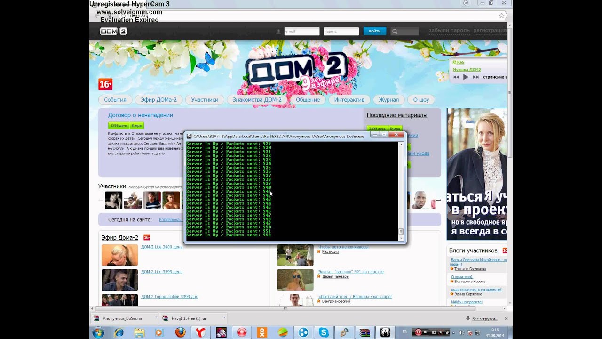This screenshot has width=602, height=339.
Task: Open WinRAR from the taskbar
Action: (x=364, y=332)
